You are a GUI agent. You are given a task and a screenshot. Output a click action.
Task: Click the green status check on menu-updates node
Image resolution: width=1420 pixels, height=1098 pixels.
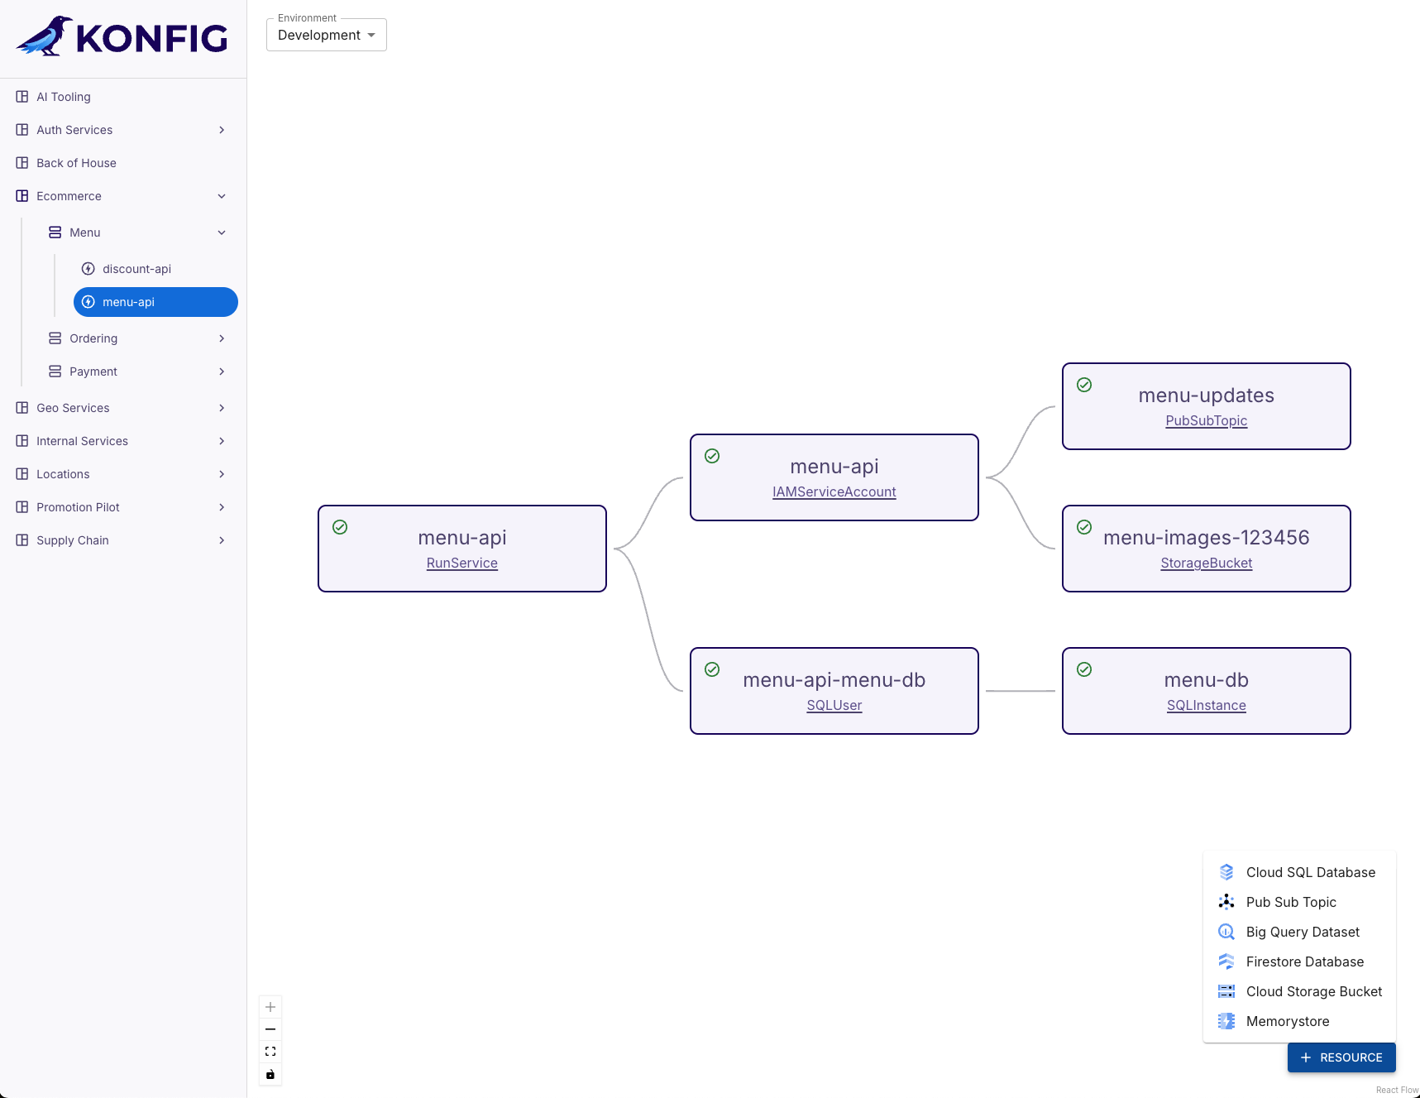1084,385
